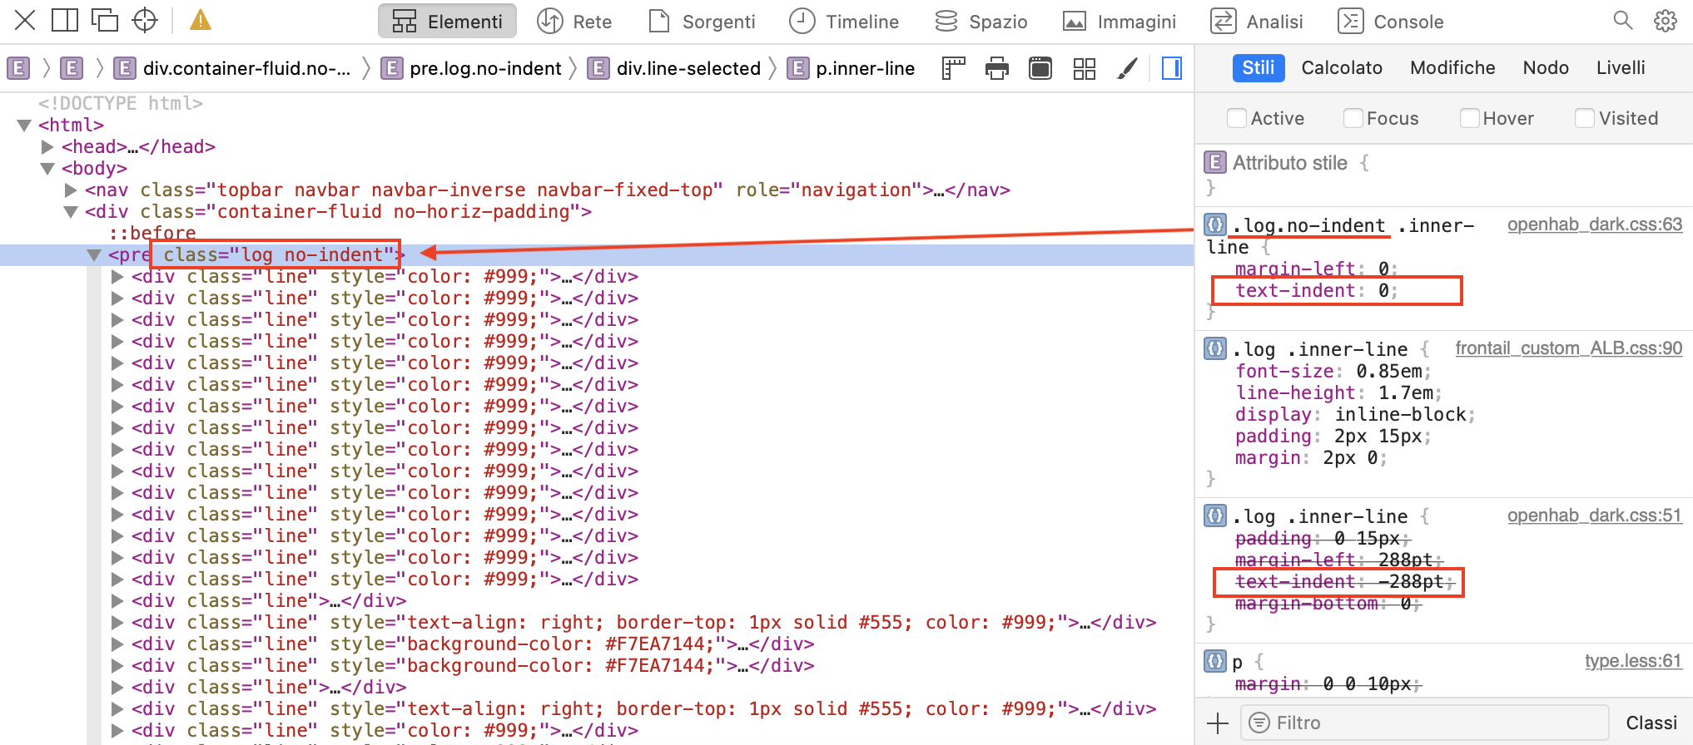Check the Active pseudo-class checkbox

1237,118
